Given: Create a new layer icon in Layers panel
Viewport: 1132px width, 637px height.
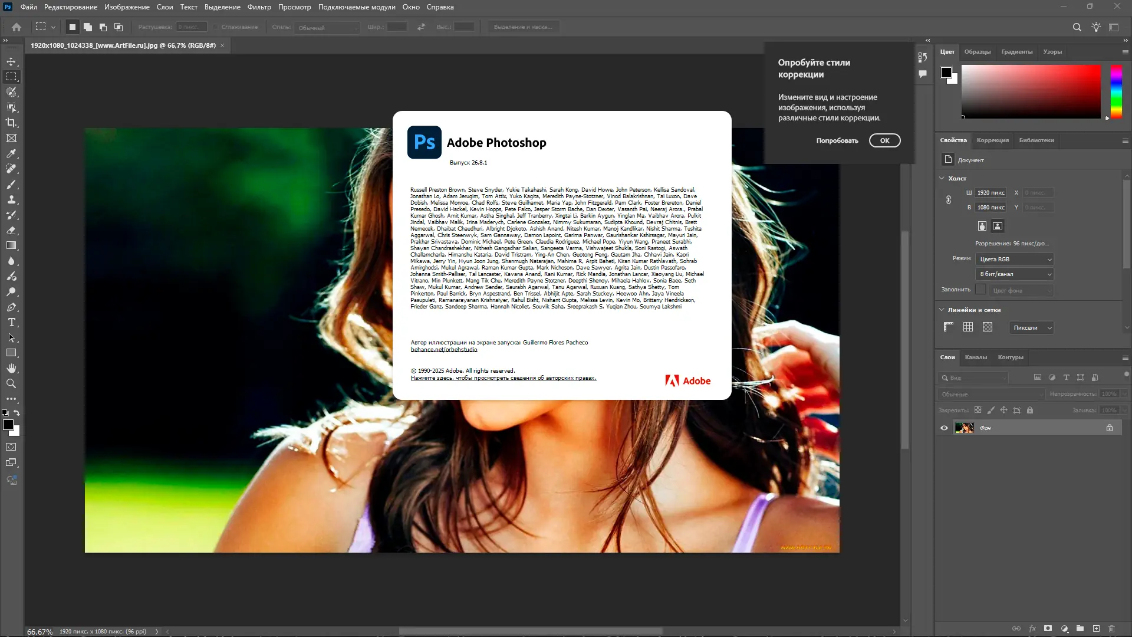Looking at the screenshot, I should point(1096,629).
